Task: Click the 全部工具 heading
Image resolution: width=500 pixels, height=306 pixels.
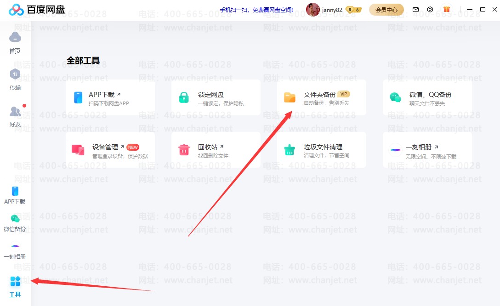Action: click(83, 61)
